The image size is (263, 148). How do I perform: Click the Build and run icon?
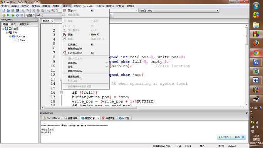tap(13, 15)
